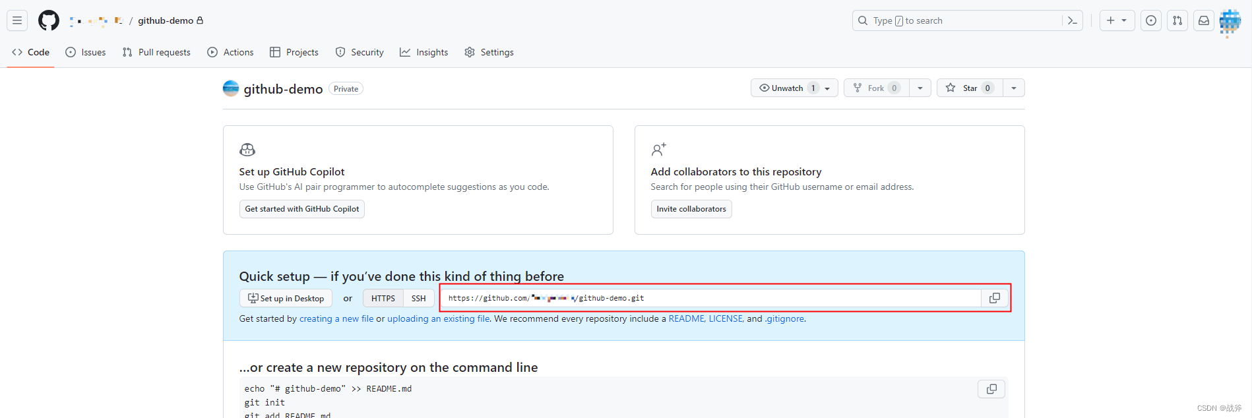Open the repository Settings tab
Image resolution: width=1252 pixels, height=418 pixels.
[489, 52]
